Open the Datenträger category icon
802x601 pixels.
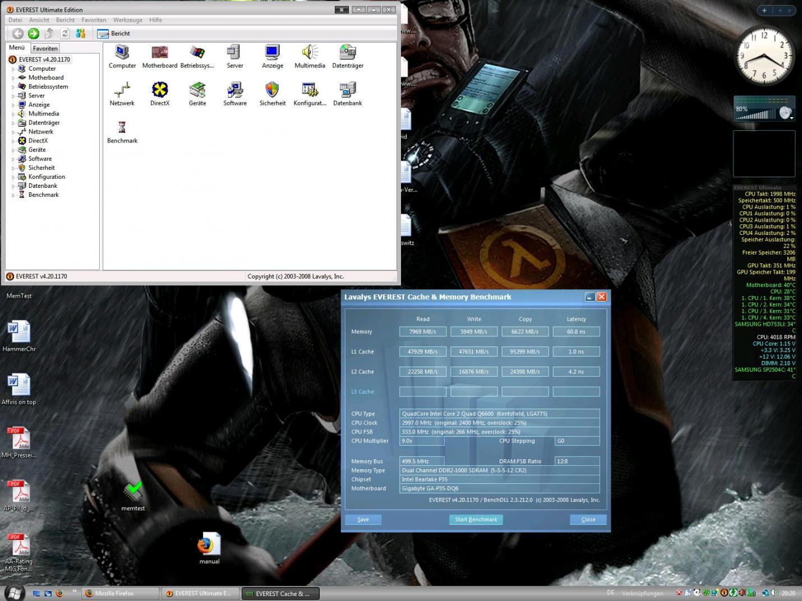coord(348,57)
